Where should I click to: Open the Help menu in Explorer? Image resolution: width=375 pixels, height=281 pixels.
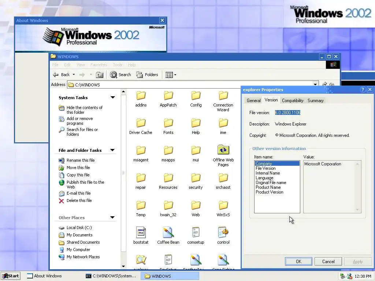coord(131,65)
